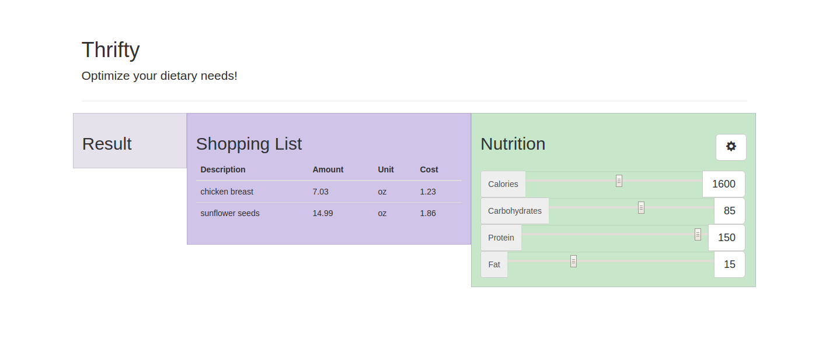Focus the Protein value field showing 150

pos(726,238)
